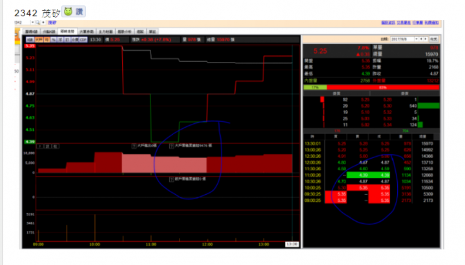This screenshot has height=265, width=465.
Task: Toggle the 計 toolbar button
Action: pyautogui.click(x=67, y=39)
